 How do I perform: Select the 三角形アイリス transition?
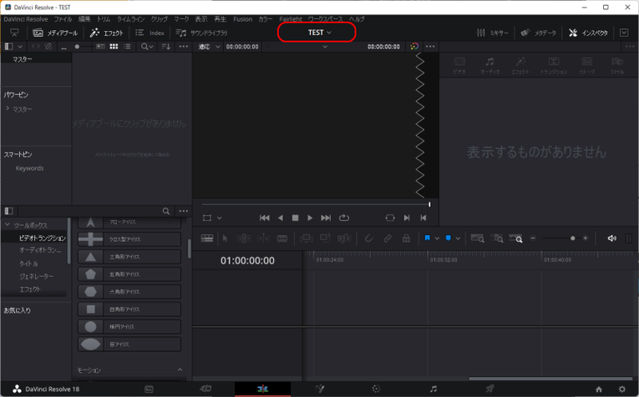point(129,257)
